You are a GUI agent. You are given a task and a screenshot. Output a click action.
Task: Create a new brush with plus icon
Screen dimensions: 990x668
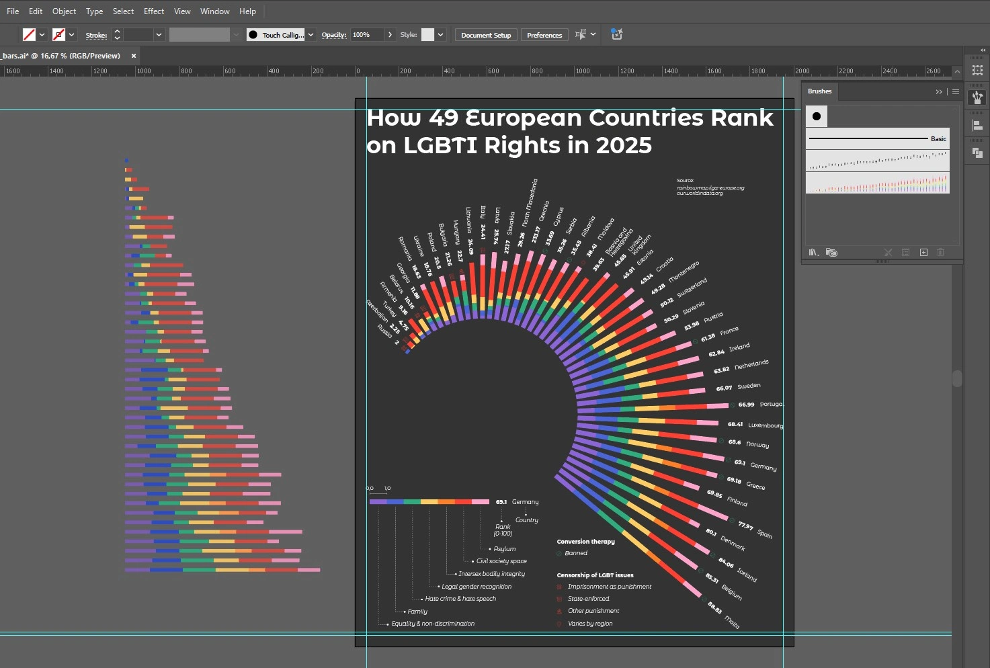pos(923,253)
